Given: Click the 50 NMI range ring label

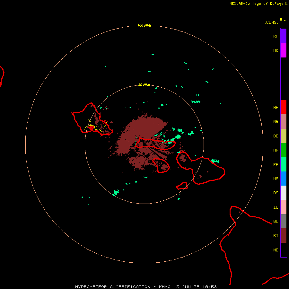Looking at the screenshot, I should (144, 85).
